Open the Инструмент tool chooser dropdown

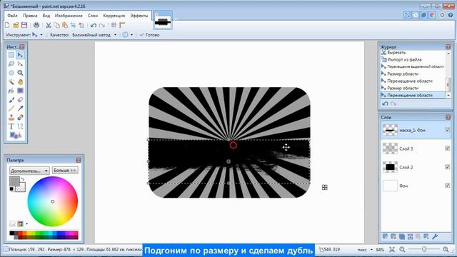pos(38,35)
